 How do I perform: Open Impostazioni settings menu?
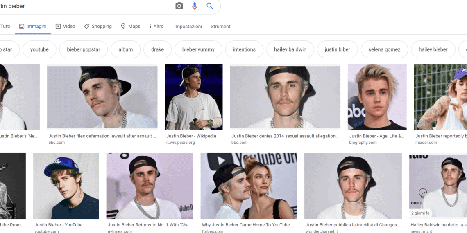click(188, 26)
